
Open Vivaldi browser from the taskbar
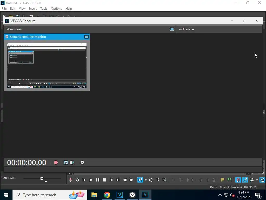point(132,195)
